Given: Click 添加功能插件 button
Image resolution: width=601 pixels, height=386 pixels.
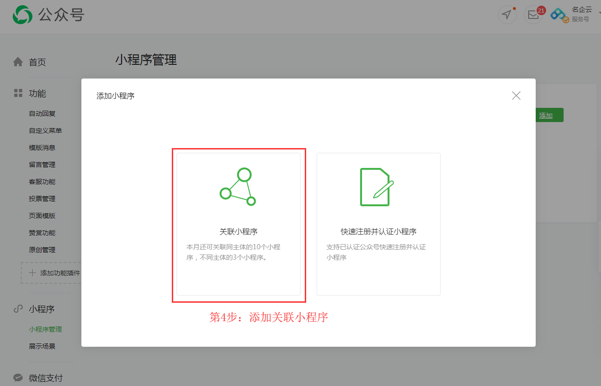Looking at the screenshot, I should (54, 273).
